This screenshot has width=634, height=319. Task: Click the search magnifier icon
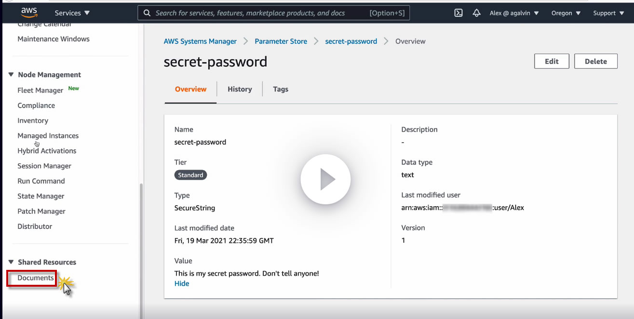147,13
